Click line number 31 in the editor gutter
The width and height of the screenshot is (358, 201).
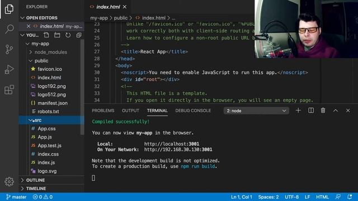coord(97,79)
